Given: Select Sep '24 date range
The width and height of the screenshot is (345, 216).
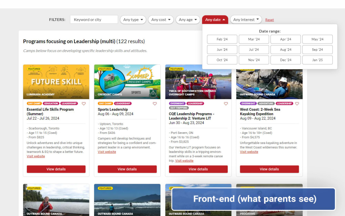Looking at the screenshot, I should [317, 49].
